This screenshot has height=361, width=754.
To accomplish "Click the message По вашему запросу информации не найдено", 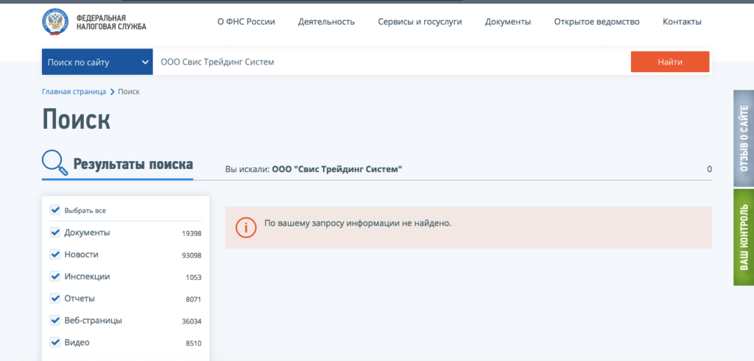I will pyautogui.click(x=359, y=224).
